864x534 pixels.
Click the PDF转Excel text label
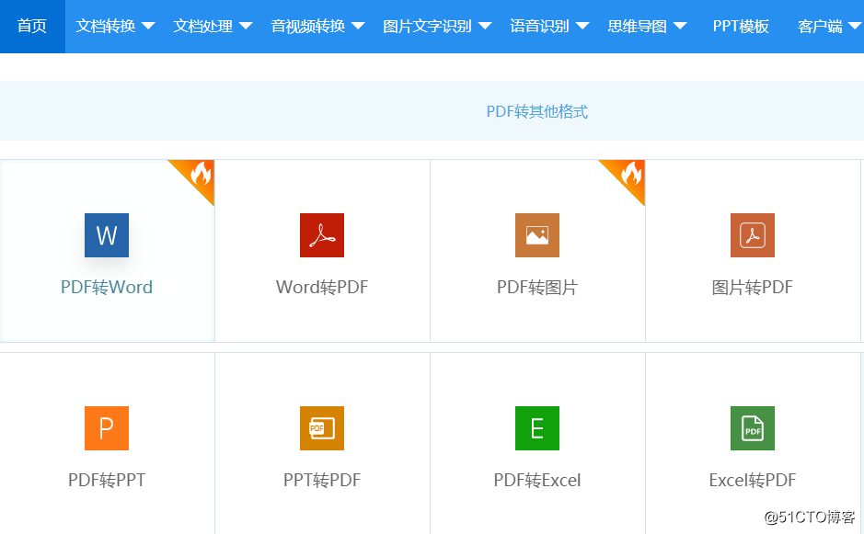coord(537,480)
